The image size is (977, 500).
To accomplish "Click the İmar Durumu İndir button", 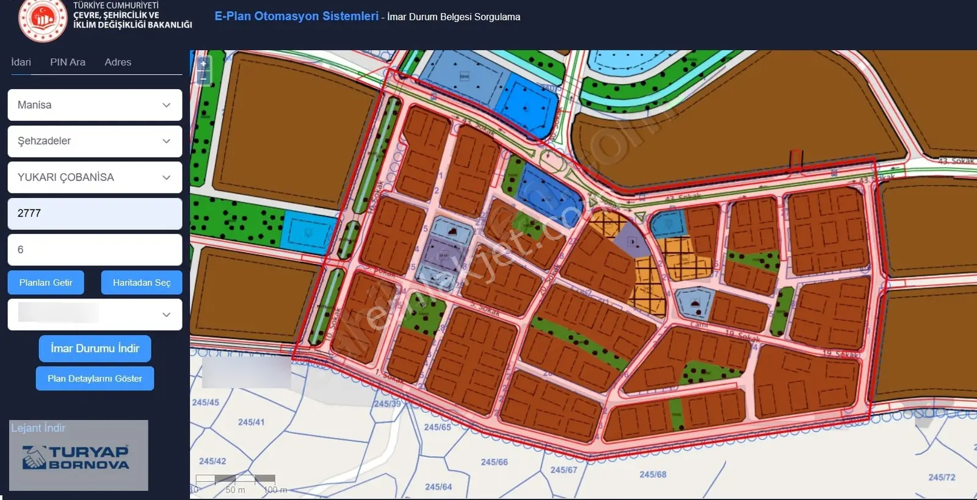I will (95, 349).
